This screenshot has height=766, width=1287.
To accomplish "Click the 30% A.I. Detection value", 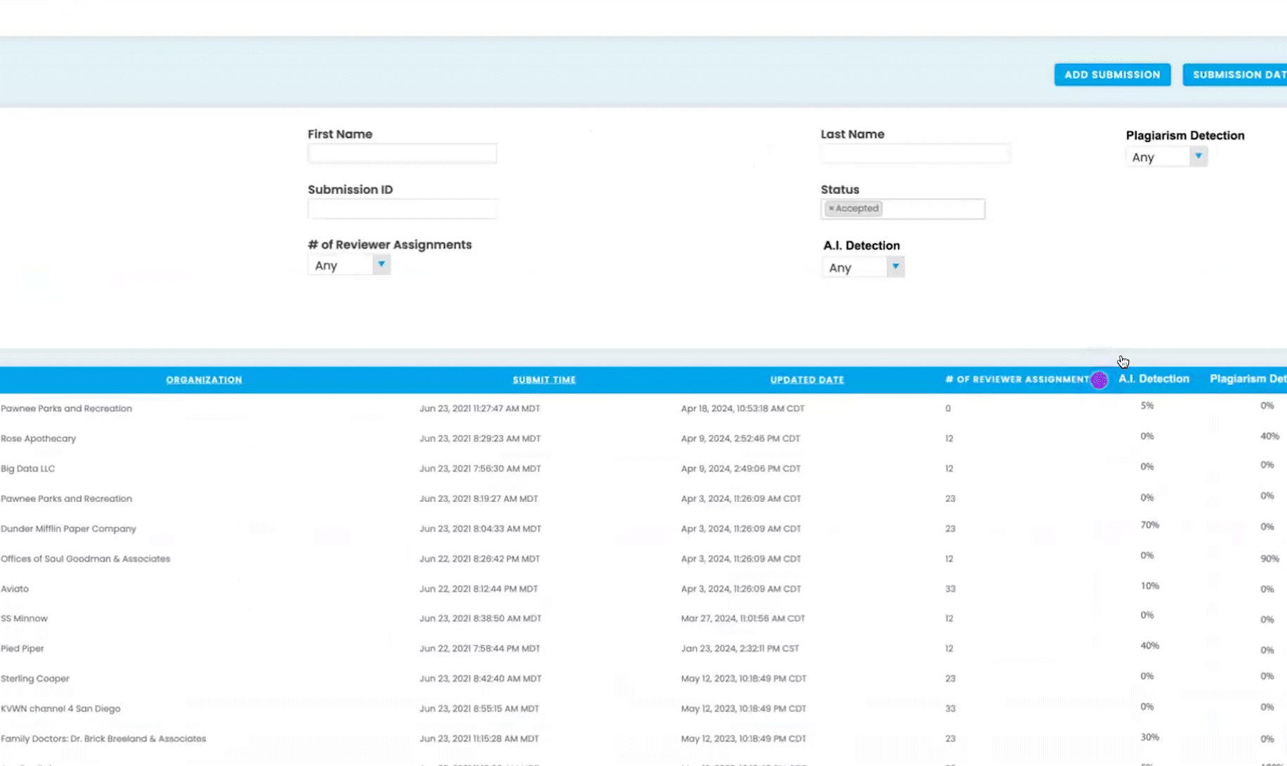I will (1149, 737).
